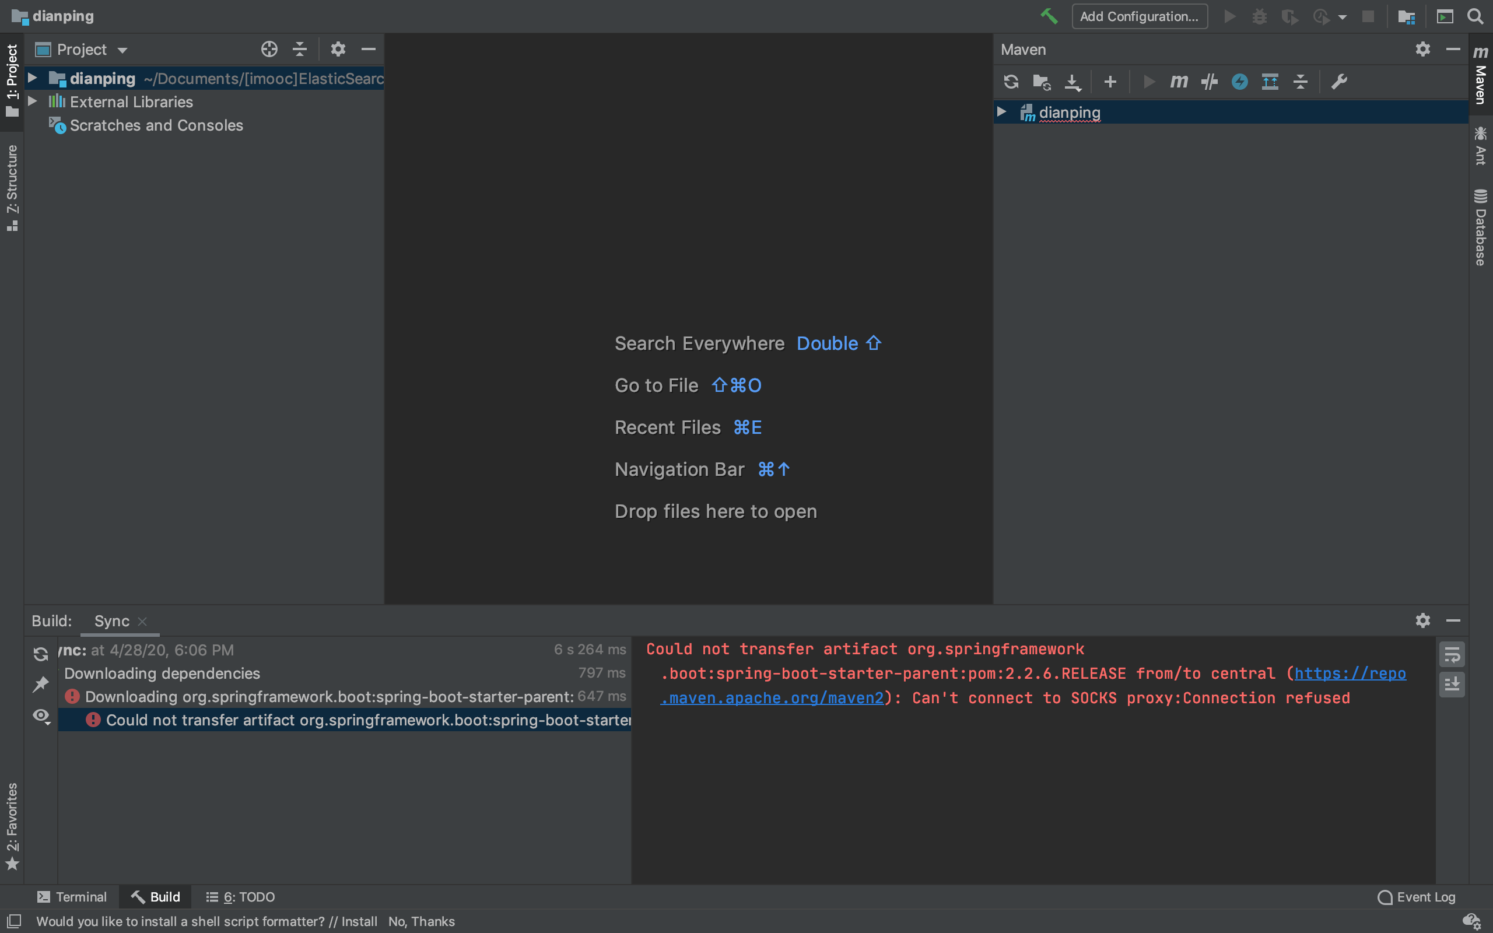Reimport all Maven projects
1493x933 pixels.
1011,82
